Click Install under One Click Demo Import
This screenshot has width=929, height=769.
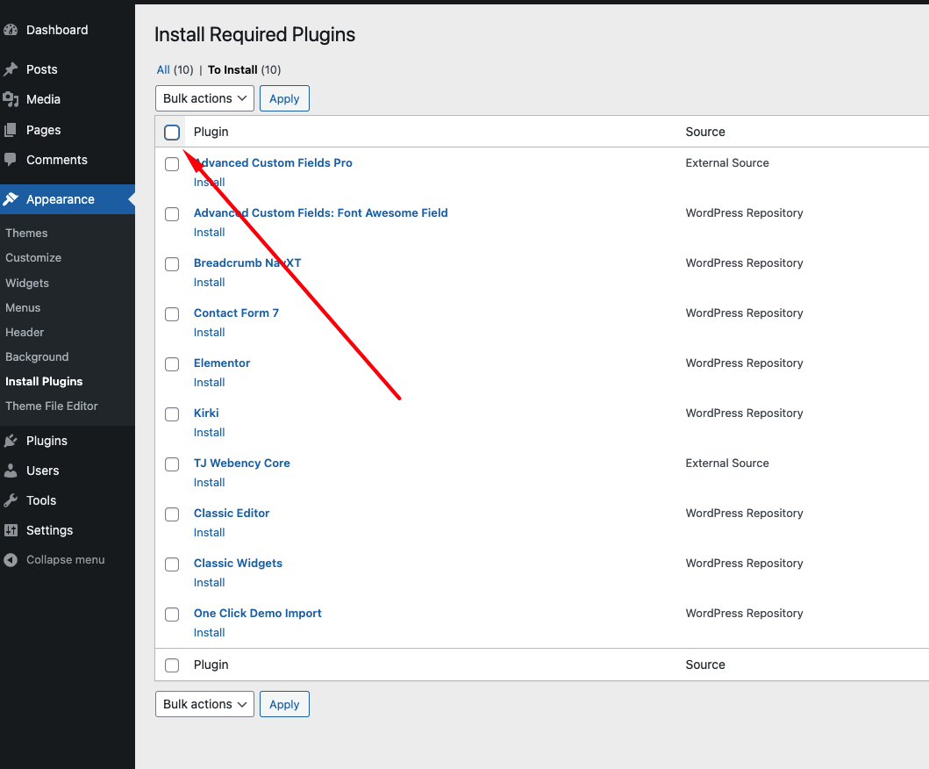click(209, 633)
